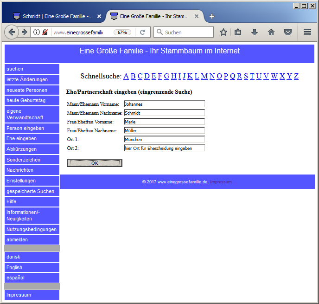Viewport: 319px width, 304px height.
Task: Open the bookmarks list icon
Action: pyautogui.click(x=238, y=32)
